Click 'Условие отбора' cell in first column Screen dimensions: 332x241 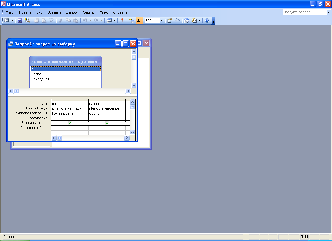pos(70,128)
